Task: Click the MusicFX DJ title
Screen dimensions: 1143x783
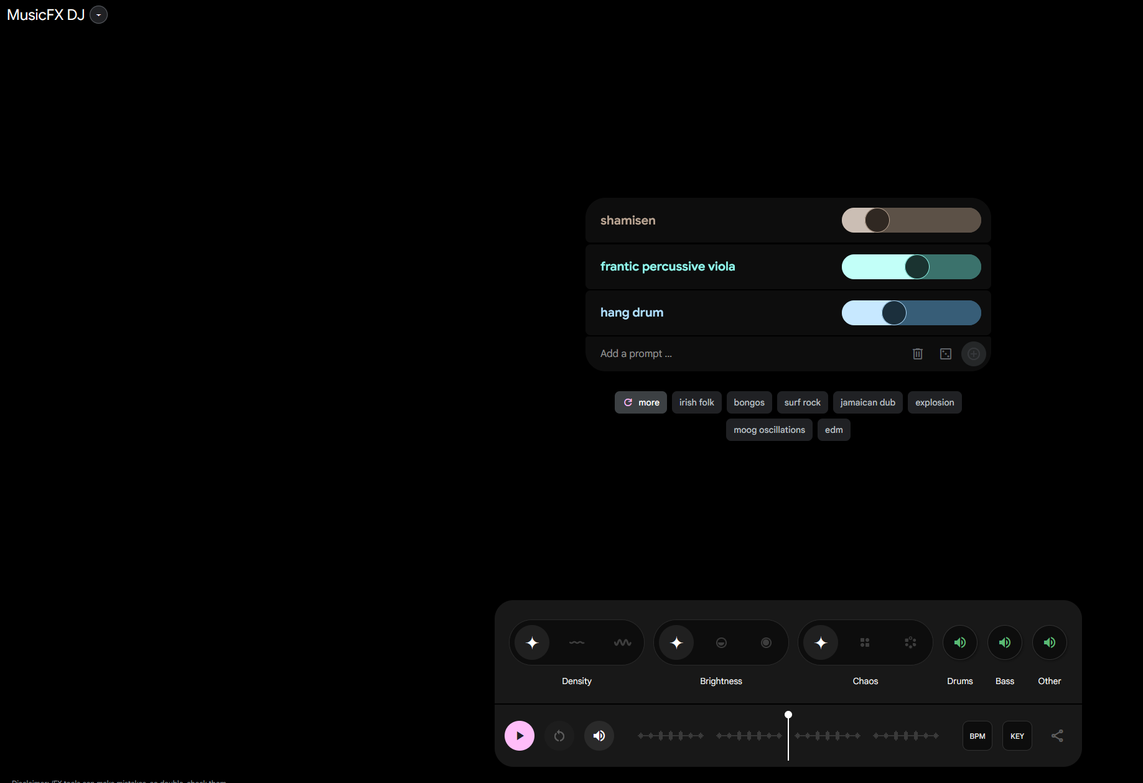Action: (x=45, y=15)
